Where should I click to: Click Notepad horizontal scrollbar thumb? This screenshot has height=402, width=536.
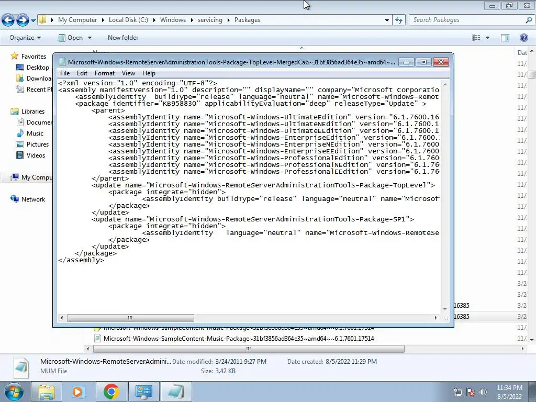point(130,318)
